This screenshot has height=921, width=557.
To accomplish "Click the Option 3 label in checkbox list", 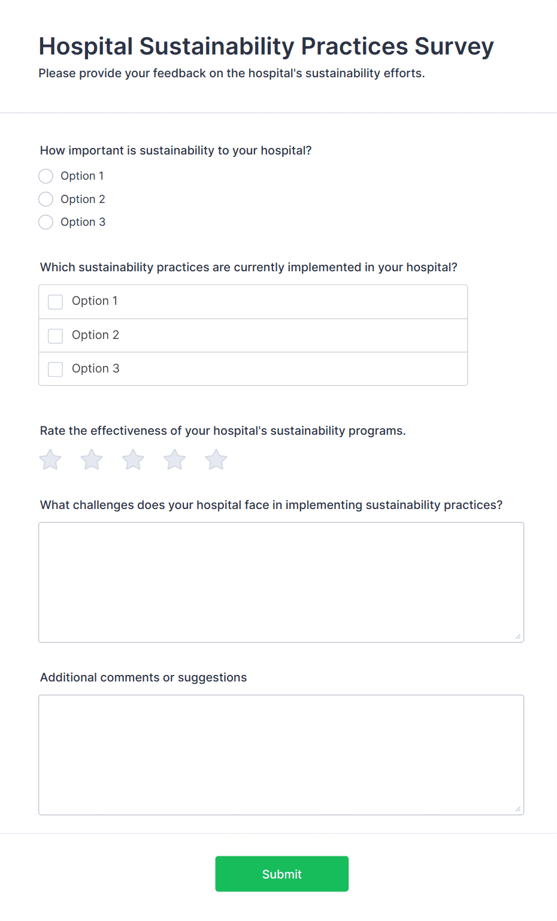I will click(x=96, y=369).
